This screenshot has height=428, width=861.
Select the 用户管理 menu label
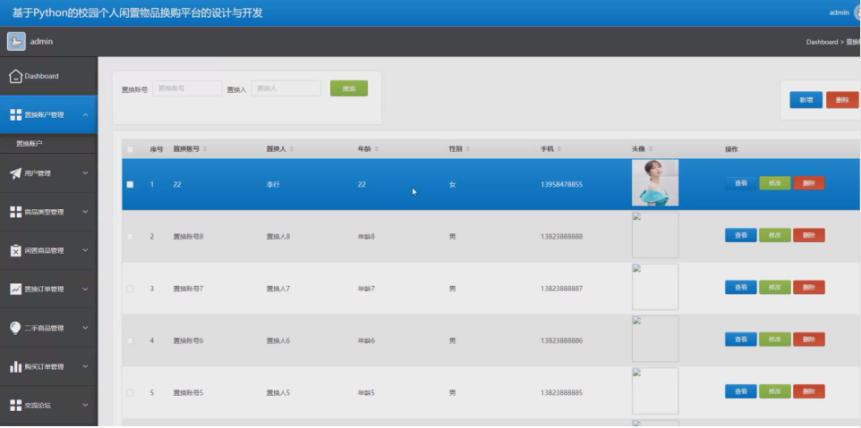[x=38, y=173]
